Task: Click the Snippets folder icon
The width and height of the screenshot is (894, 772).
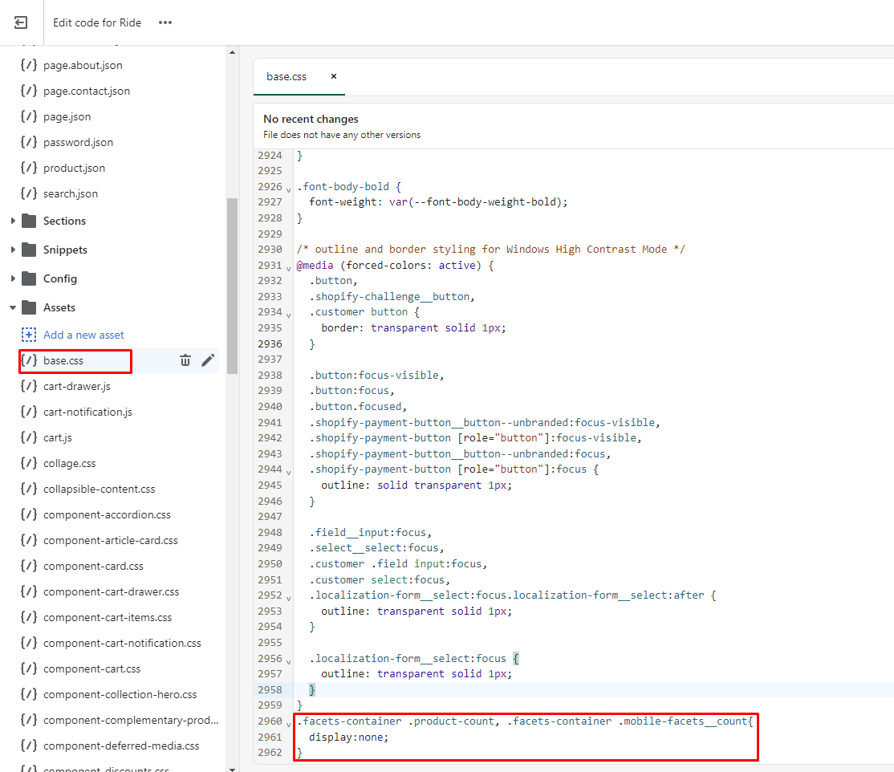Action: pyautogui.click(x=29, y=250)
